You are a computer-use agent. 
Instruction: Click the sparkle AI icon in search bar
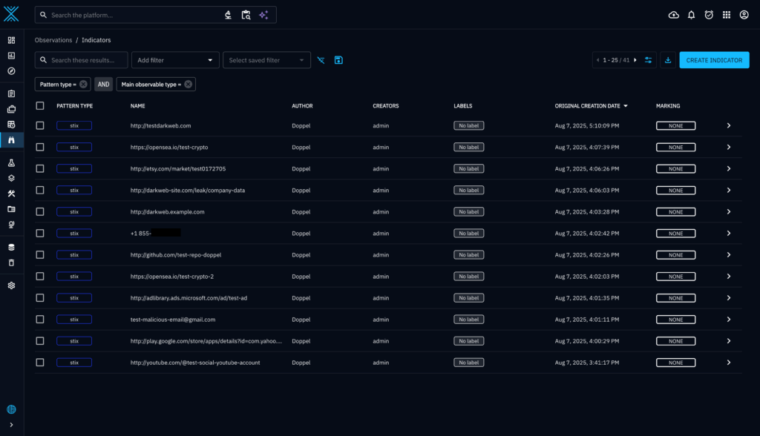263,15
